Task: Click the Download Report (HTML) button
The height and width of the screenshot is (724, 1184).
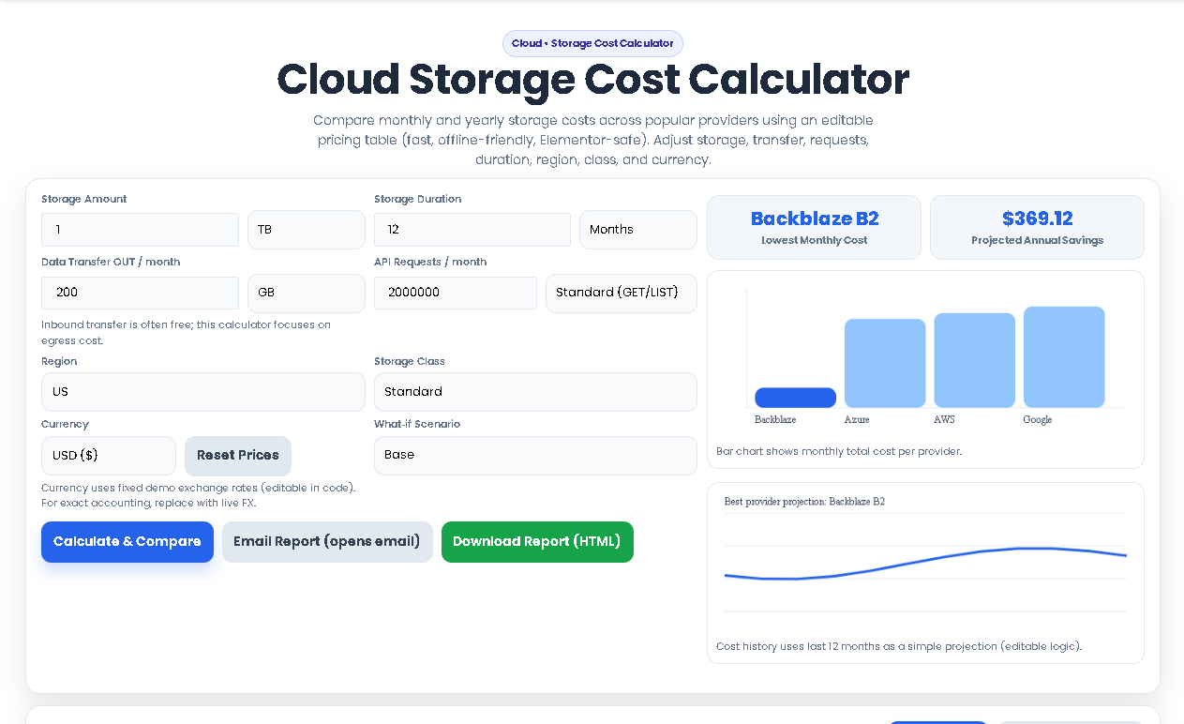Action: click(537, 541)
